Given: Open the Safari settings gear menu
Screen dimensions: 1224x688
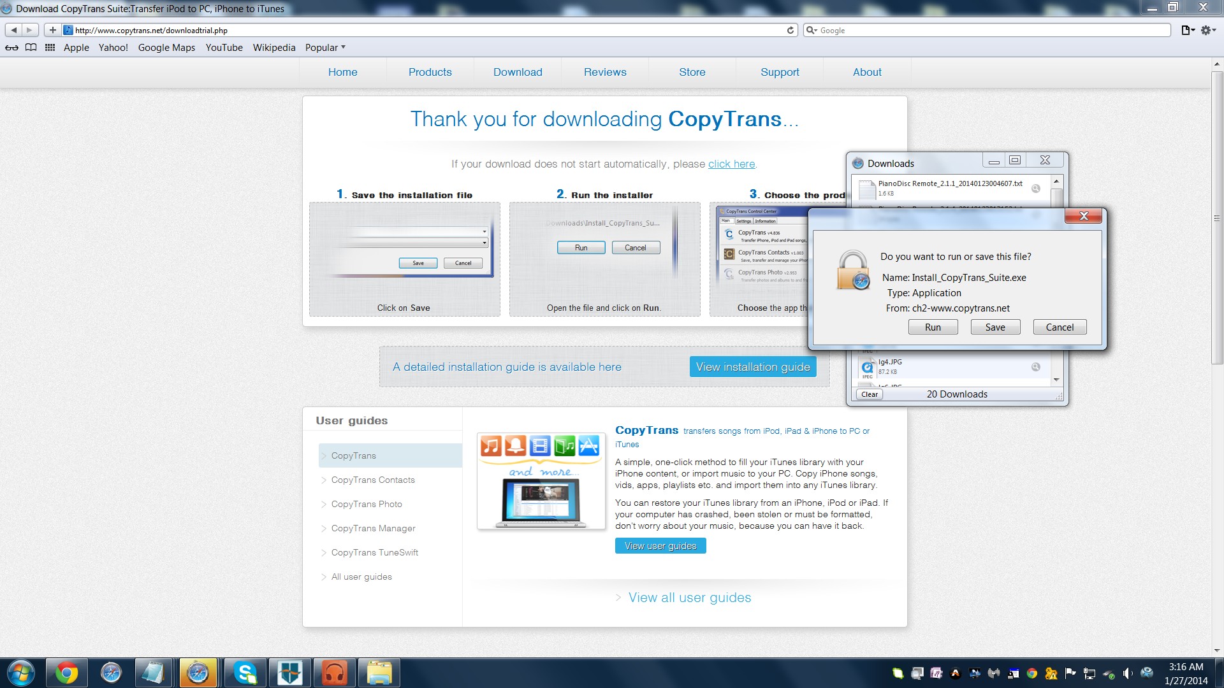Looking at the screenshot, I should (1208, 30).
